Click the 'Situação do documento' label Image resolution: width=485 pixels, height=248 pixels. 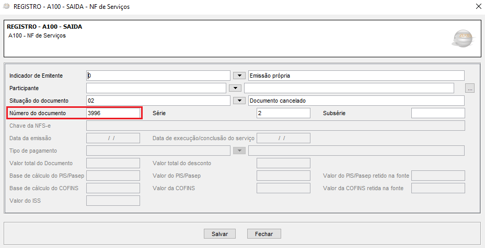coord(39,101)
